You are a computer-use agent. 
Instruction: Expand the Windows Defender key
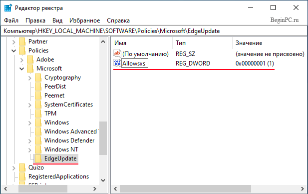click(29, 141)
